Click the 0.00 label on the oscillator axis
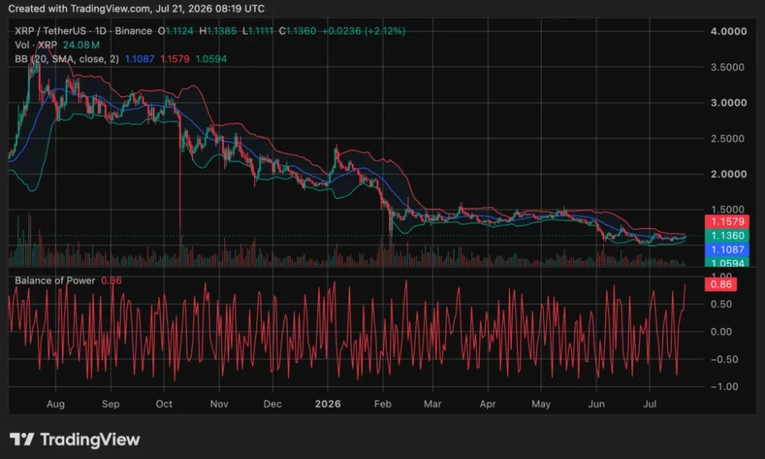This screenshot has width=765, height=459. pos(721,332)
